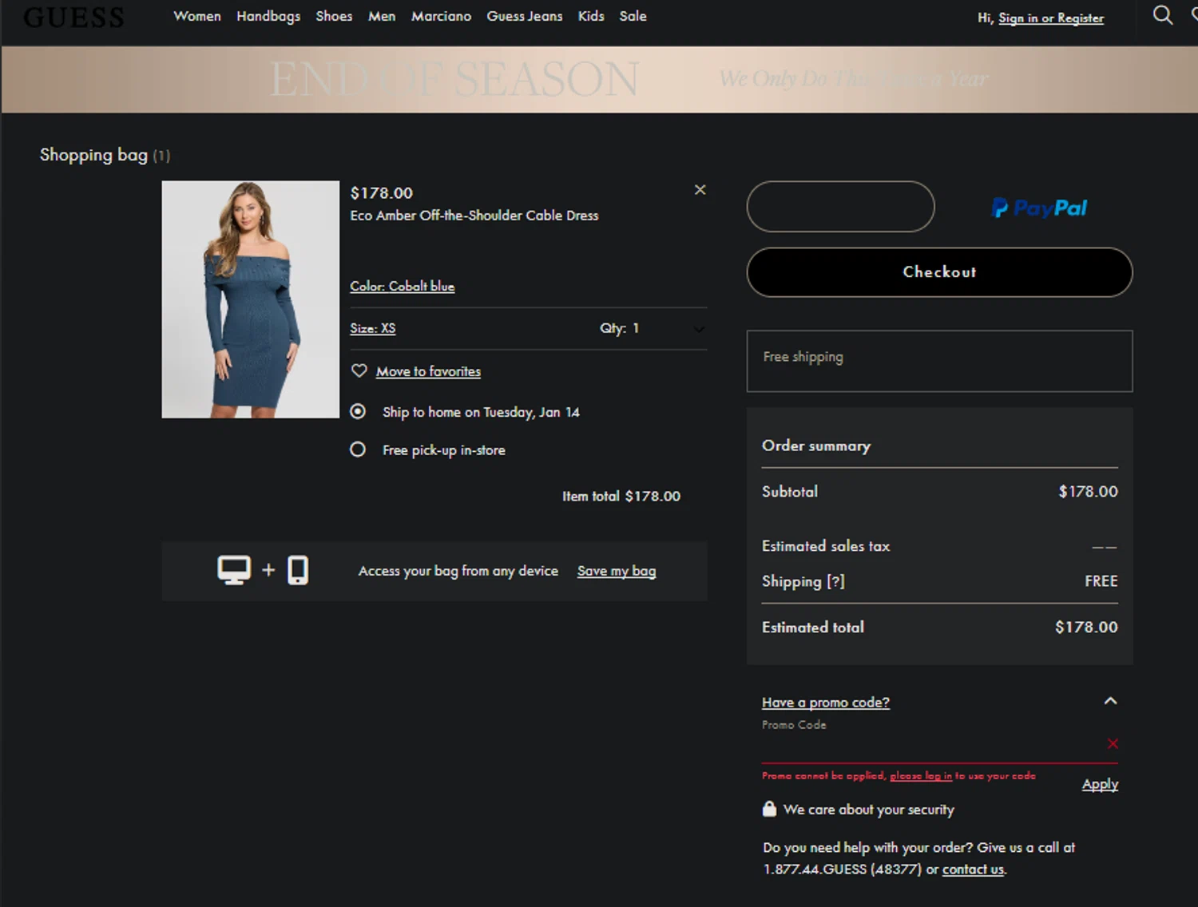
Task: Click the Shipping [?] help text
Action: (803, 581)
